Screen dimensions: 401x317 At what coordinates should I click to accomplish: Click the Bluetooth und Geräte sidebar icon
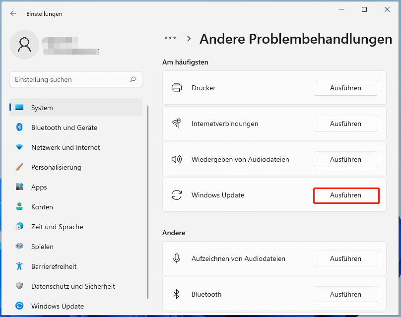pos(19,127)
